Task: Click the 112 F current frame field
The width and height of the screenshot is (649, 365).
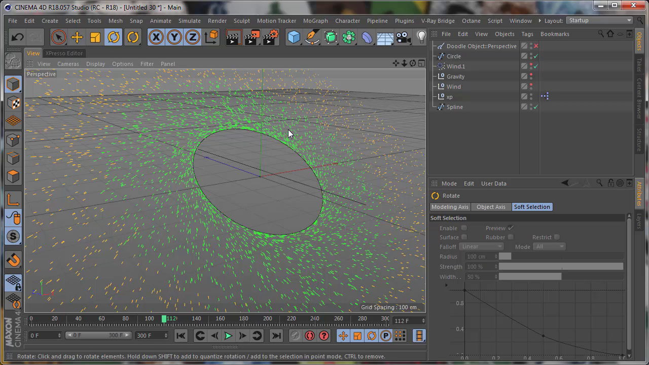Action: click(x=409, y=321)
